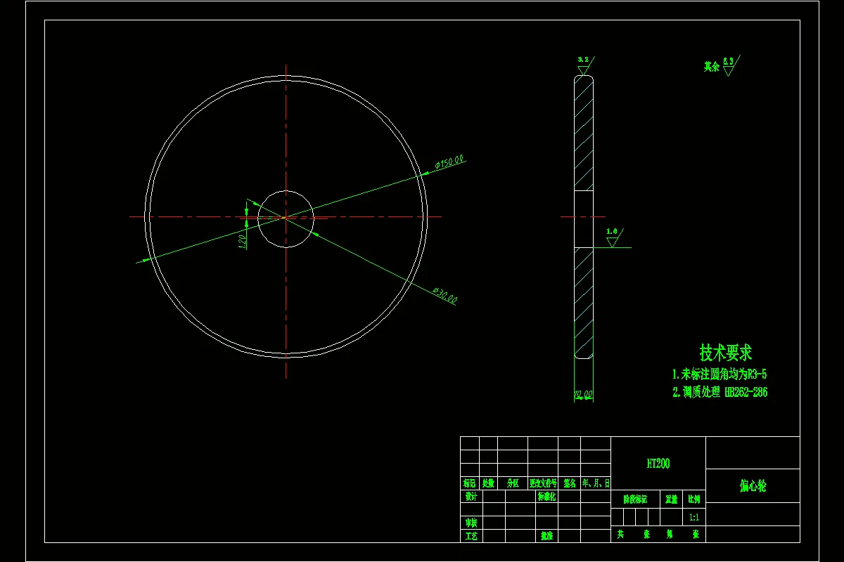Viewport: 844px width, 562px height.
Task: Click the 比例 title block label
Action: click(694, 500)
